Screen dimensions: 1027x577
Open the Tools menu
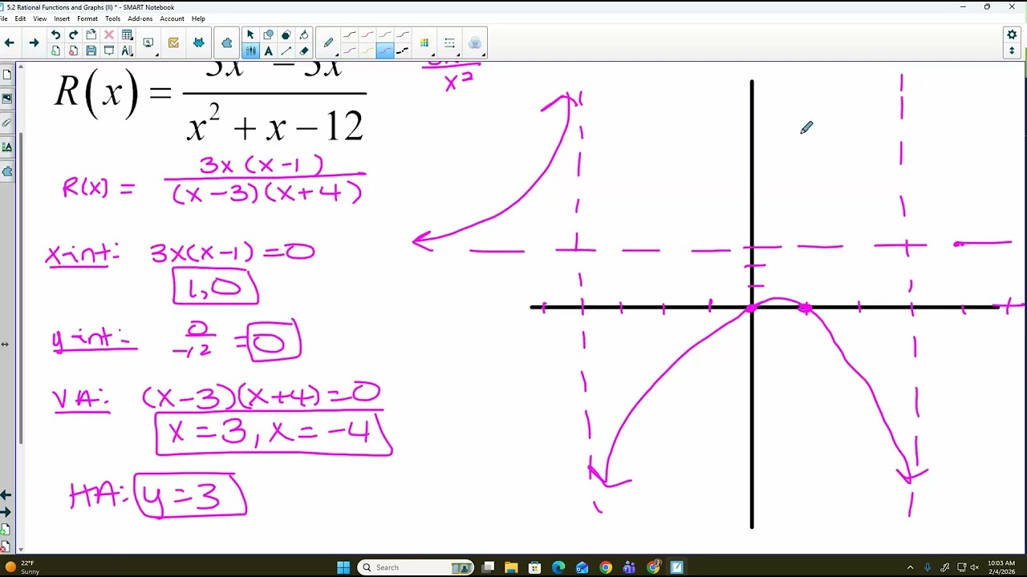[112, 18]
